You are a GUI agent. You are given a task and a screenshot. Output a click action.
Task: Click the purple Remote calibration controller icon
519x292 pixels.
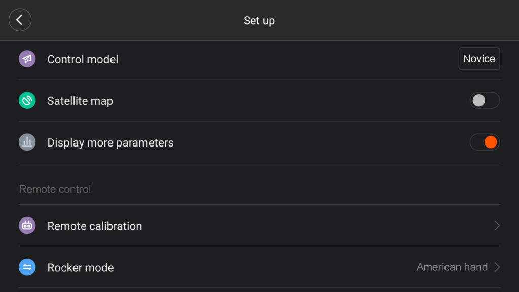(x=27, y=226)
